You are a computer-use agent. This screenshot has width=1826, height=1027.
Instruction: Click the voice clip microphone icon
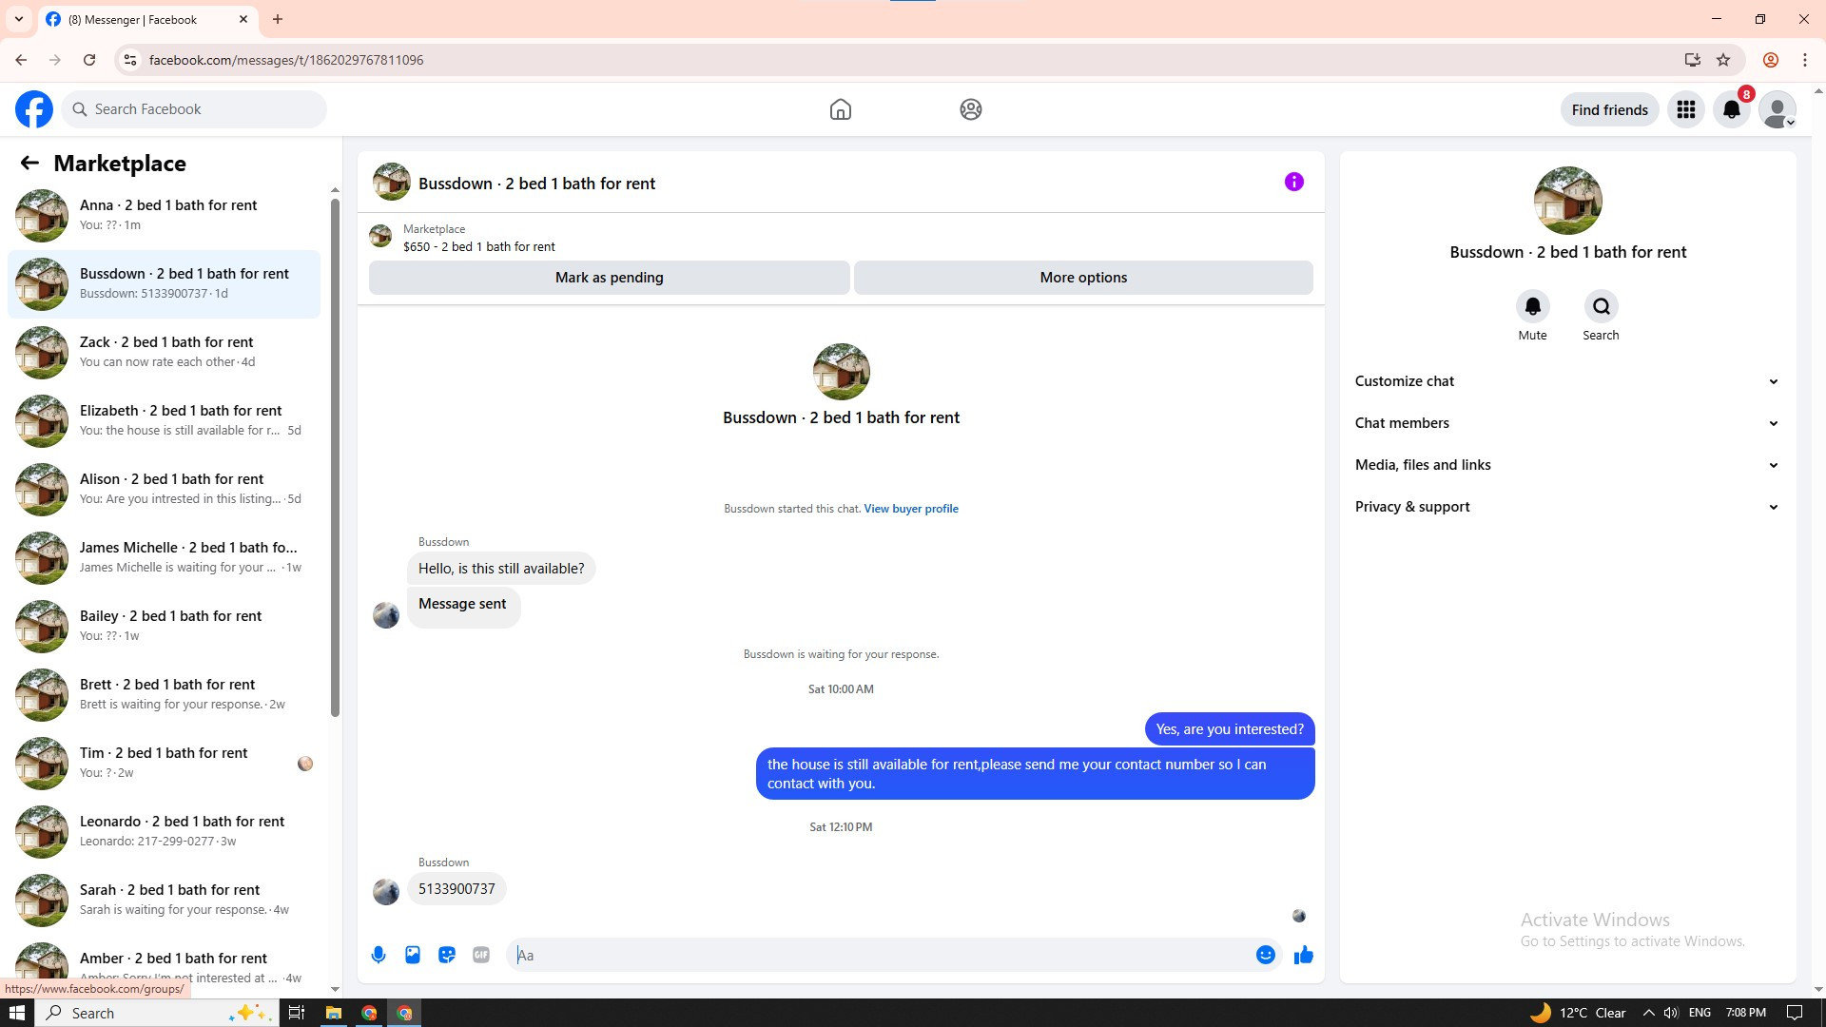pos(379,955)
